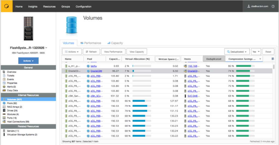Click the FlashSystem rack image
The image size is (279, 145).
click(28, 29)
